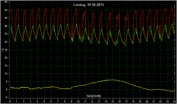This screenshot has width=177, height=104.
Task: Select hour 12 on the time axis
Action: (x=92, y=101)
